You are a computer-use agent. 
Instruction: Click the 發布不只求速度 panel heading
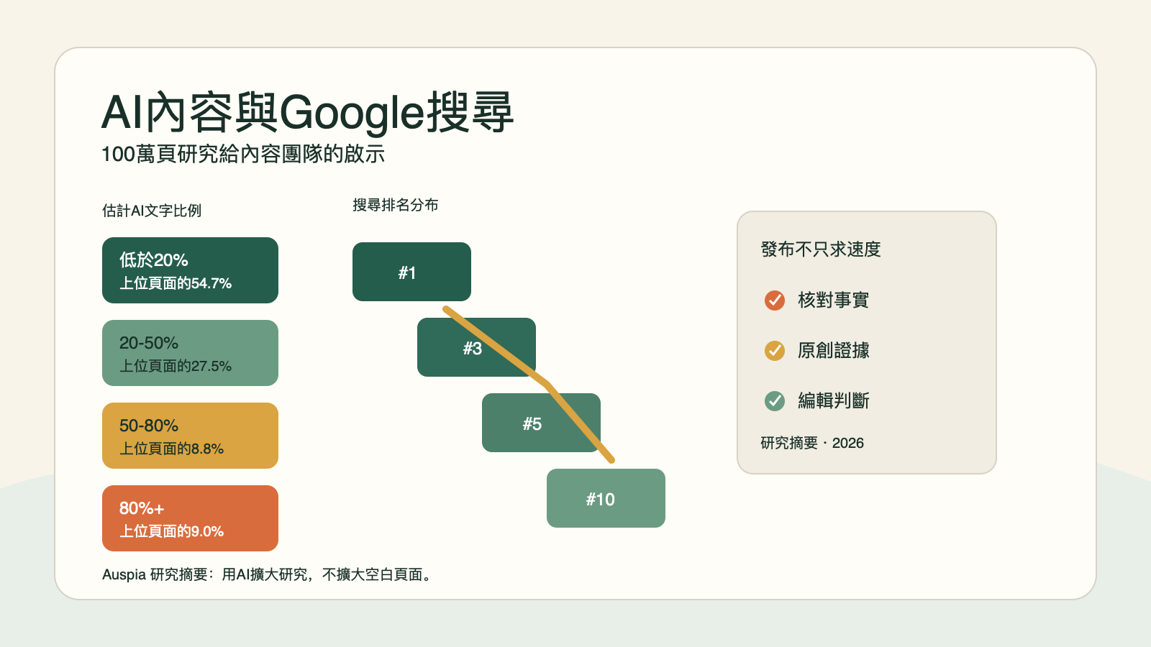pyautogui.click(x=821, y=249)
